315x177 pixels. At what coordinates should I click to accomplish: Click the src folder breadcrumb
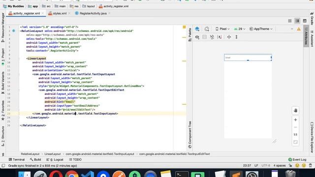[x=46, y=6]
